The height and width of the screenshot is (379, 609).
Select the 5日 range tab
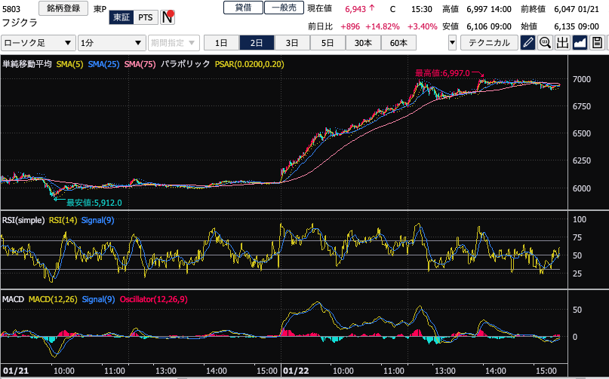[x=327, y=43]
